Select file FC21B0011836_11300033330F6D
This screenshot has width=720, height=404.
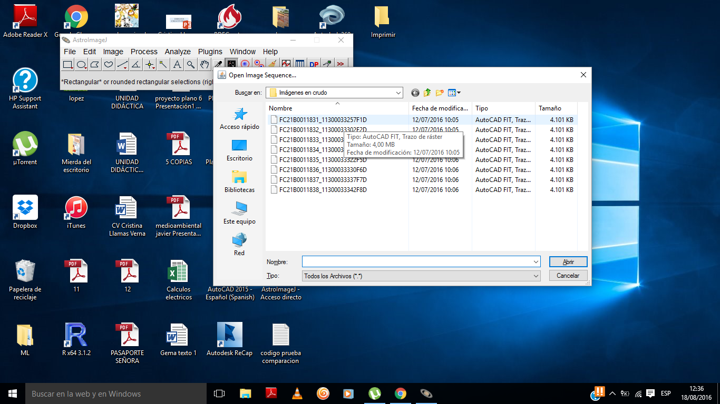[x=323, y=170]
